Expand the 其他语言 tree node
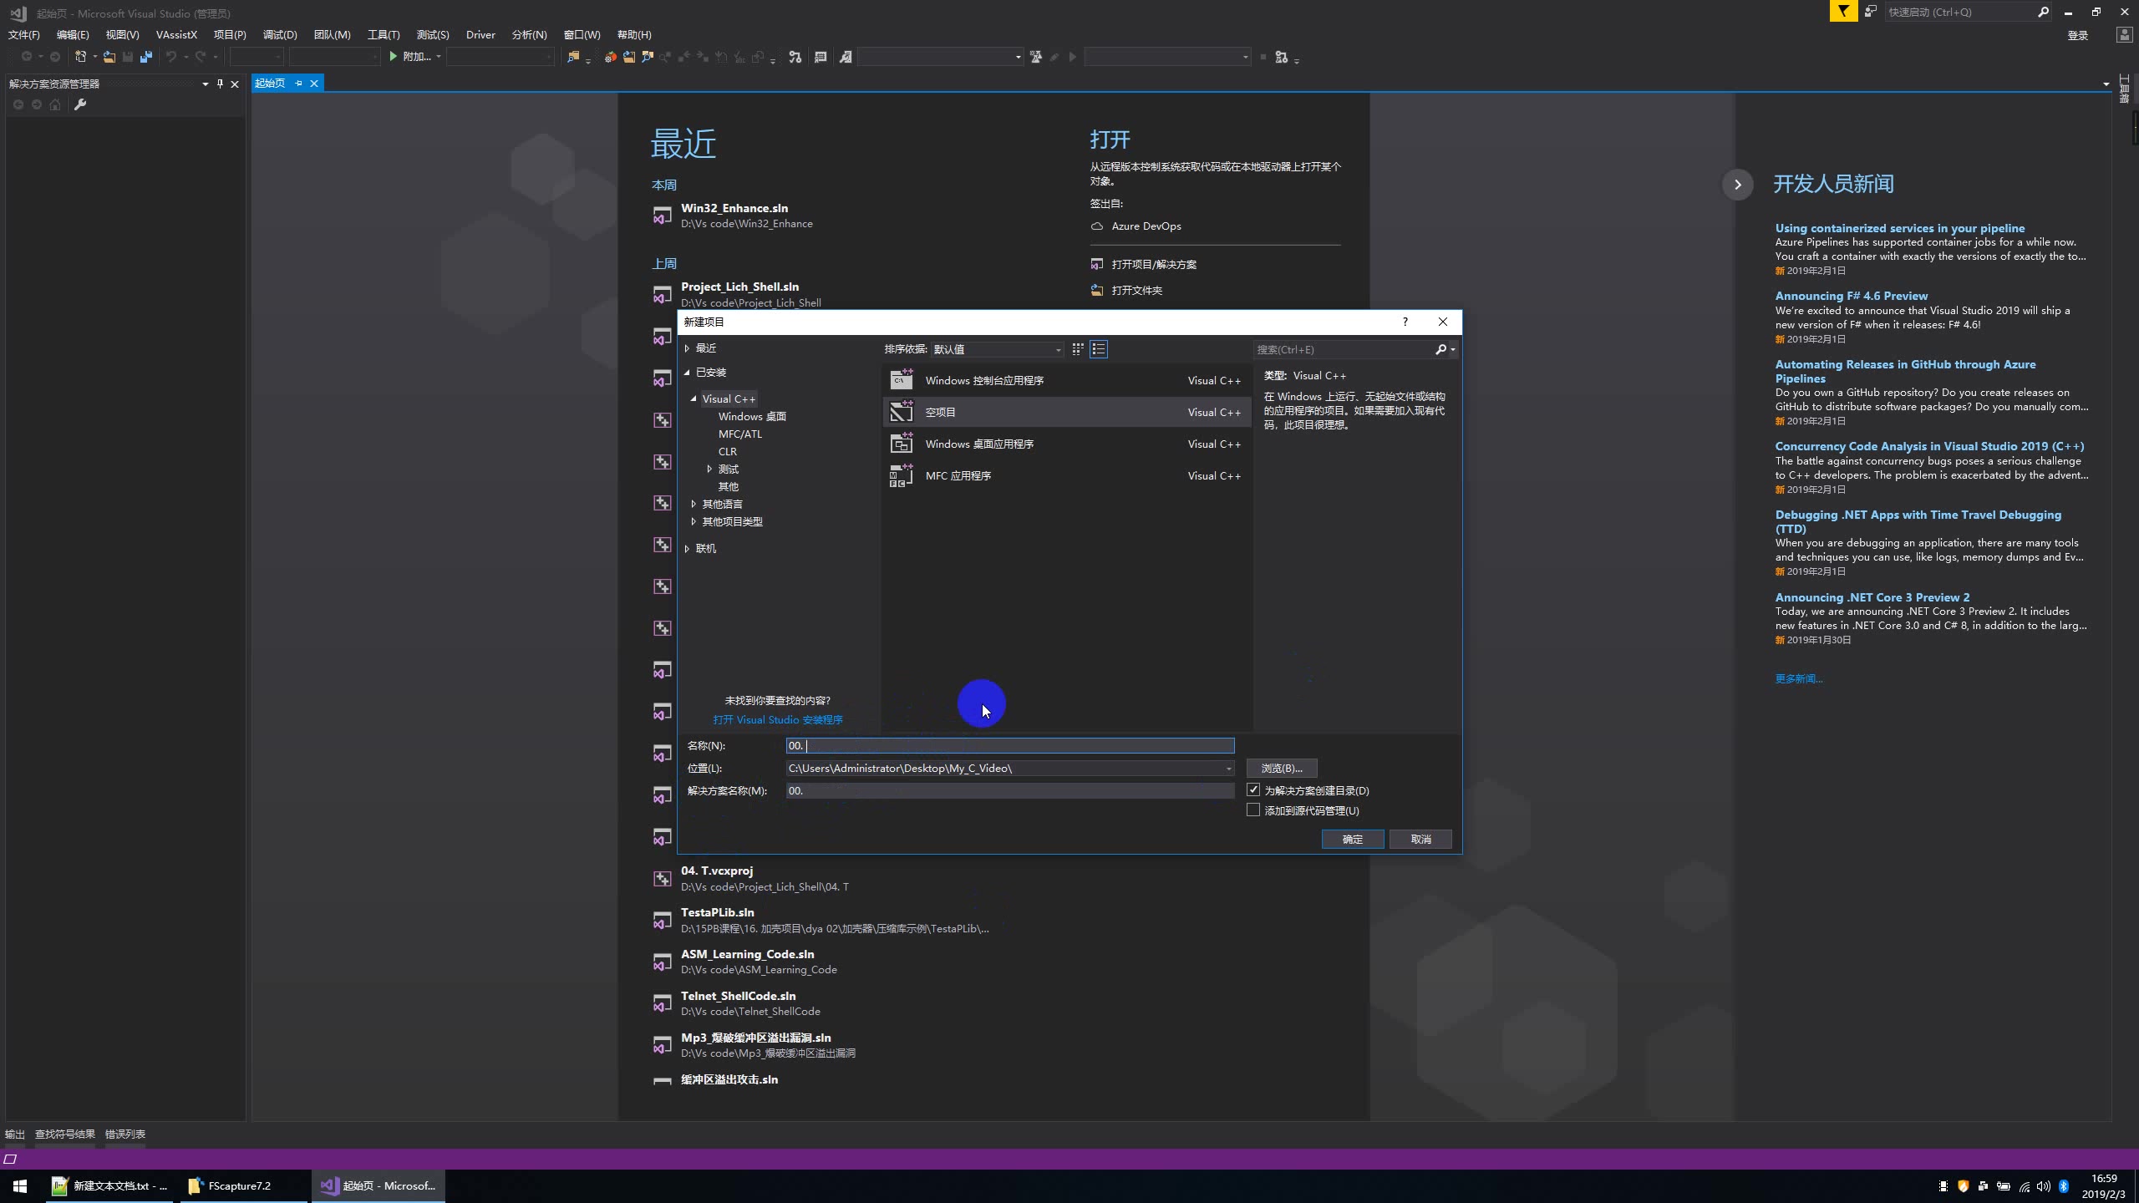This screenshot has width=2139, height=1203. click(x=694, y=504)
